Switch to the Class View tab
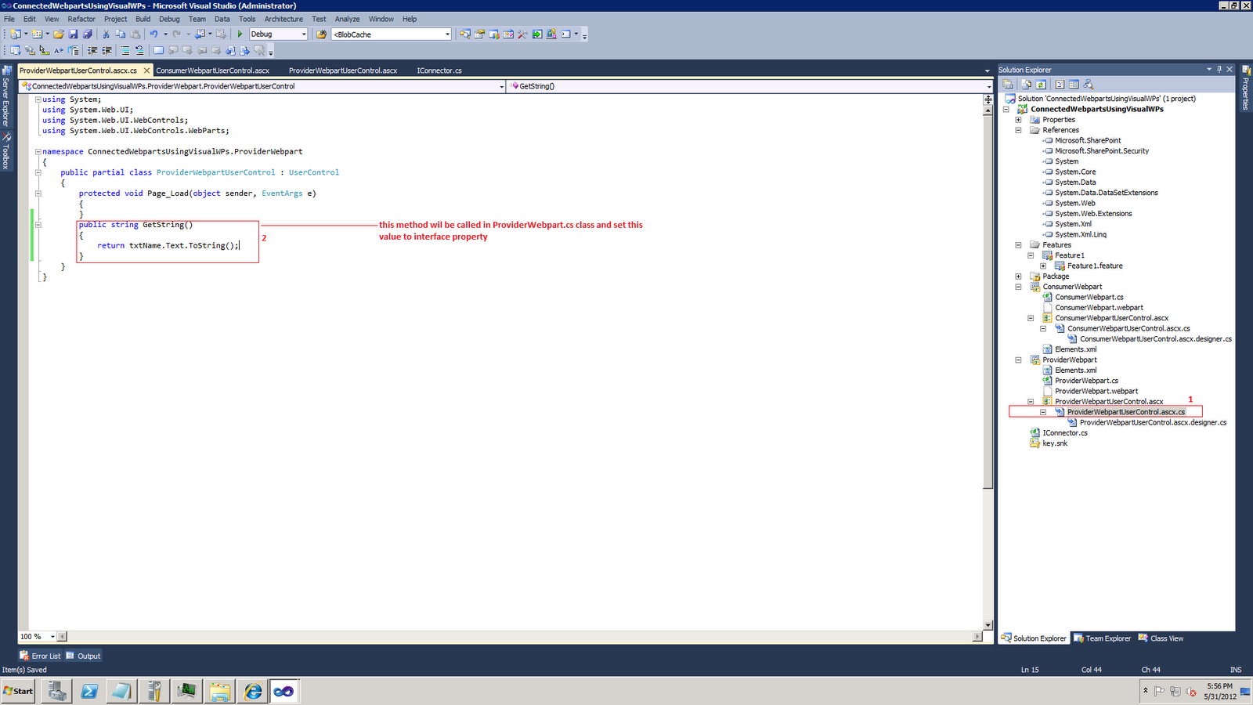 [x=1161, y=638]
